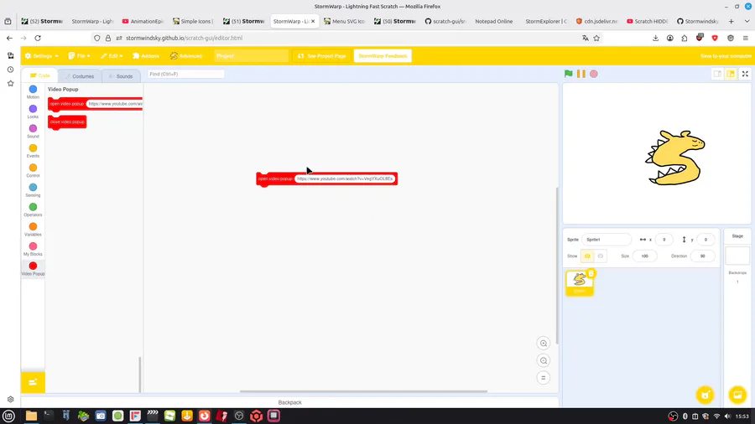Open a new browser tab

(731, 21)
